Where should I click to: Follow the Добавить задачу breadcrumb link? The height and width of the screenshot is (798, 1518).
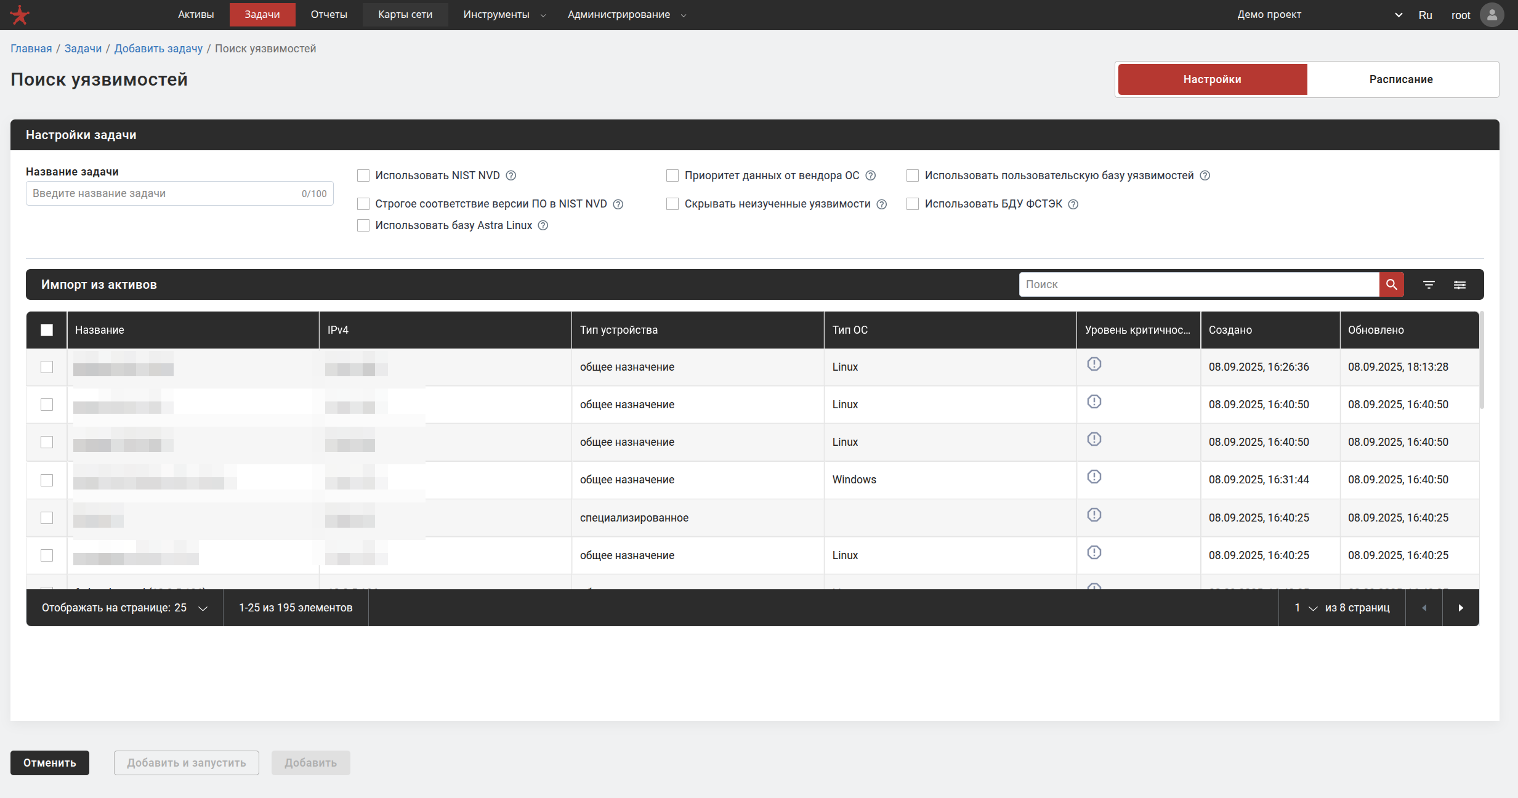tap(158, 49)
